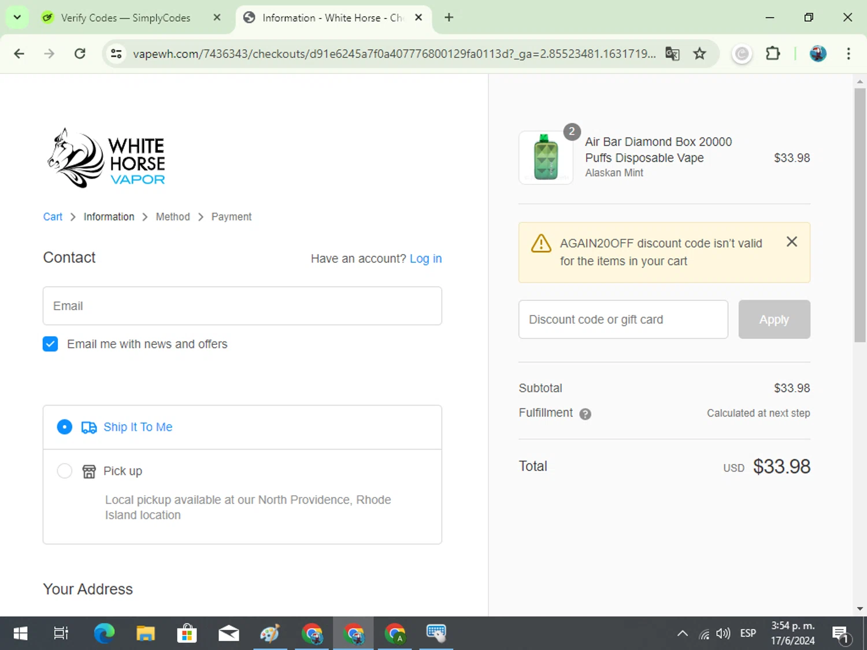Click the Payment breadcrumb step
Screen dimensions: 867x650
click(x=231, y=217)
